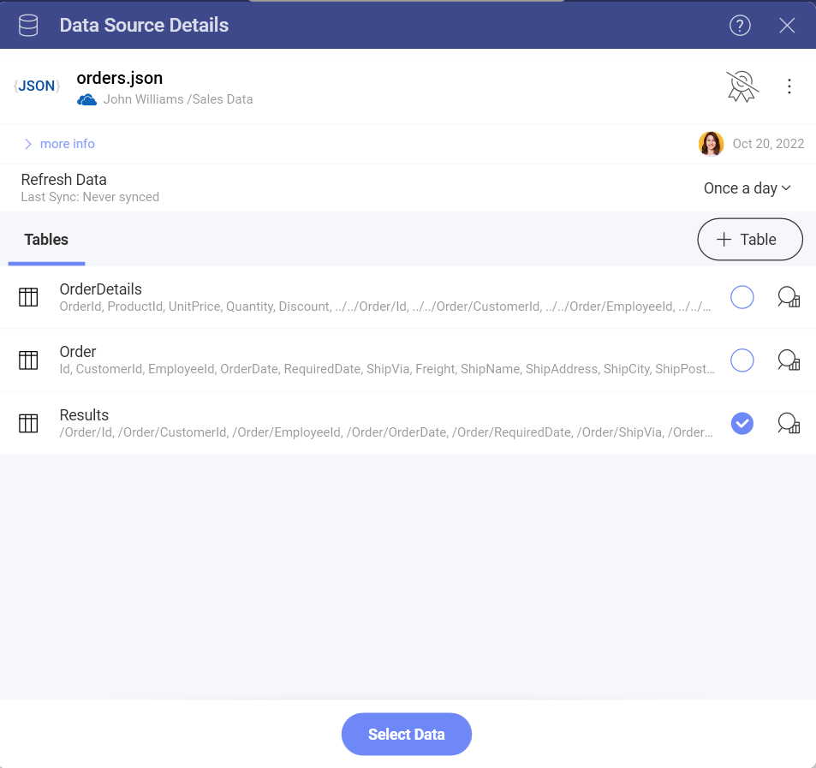Viewport: 816px width, 768px height.
Task: Preview data for OrderDetails table
Action: (x=788, y=297)
